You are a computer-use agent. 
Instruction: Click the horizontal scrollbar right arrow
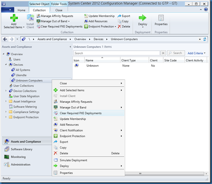tap(206, 174)
